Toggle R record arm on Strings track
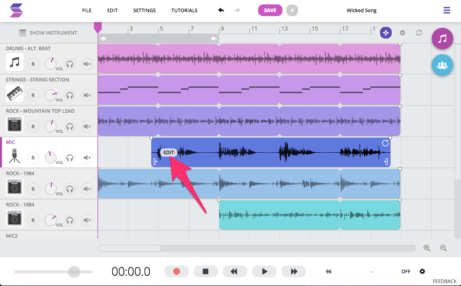This screenshot has width=461, height=286. tap(33, 95)
